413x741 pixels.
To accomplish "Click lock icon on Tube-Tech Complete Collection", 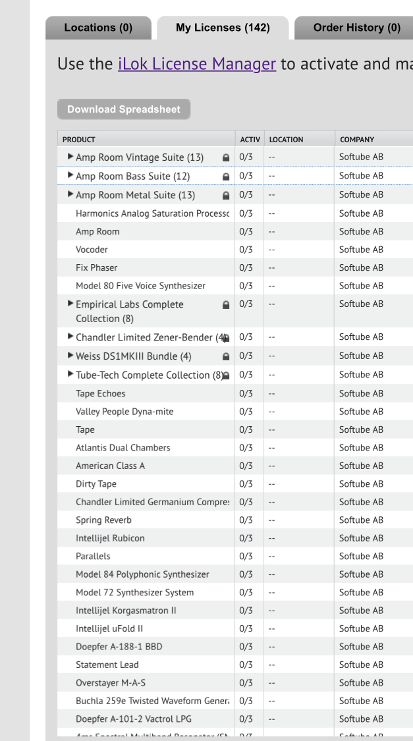I will 226,375.
